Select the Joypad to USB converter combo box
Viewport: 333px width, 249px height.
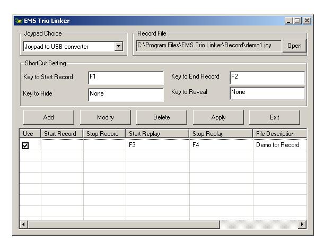click(73, 46)
